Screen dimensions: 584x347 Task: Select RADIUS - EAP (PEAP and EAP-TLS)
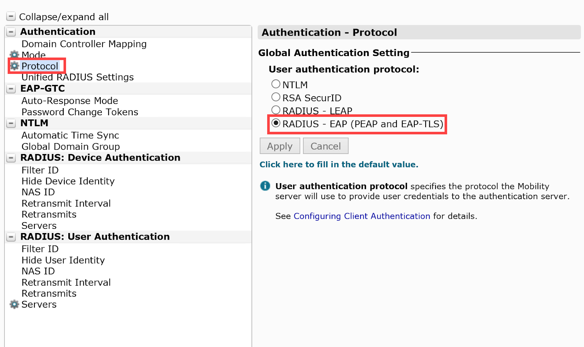[x=276, y=123]
